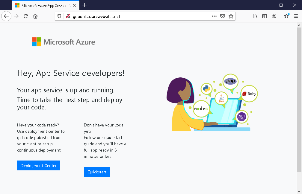Image resolution: width=302 pixels, height=194 pixels.
Task: Toggle the sidebar view
Action: click(265, 16)
